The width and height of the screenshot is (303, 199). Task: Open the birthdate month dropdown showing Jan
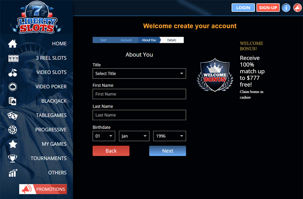[134, 136]
